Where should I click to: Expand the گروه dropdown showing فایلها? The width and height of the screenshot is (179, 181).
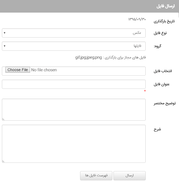[74, 46]
